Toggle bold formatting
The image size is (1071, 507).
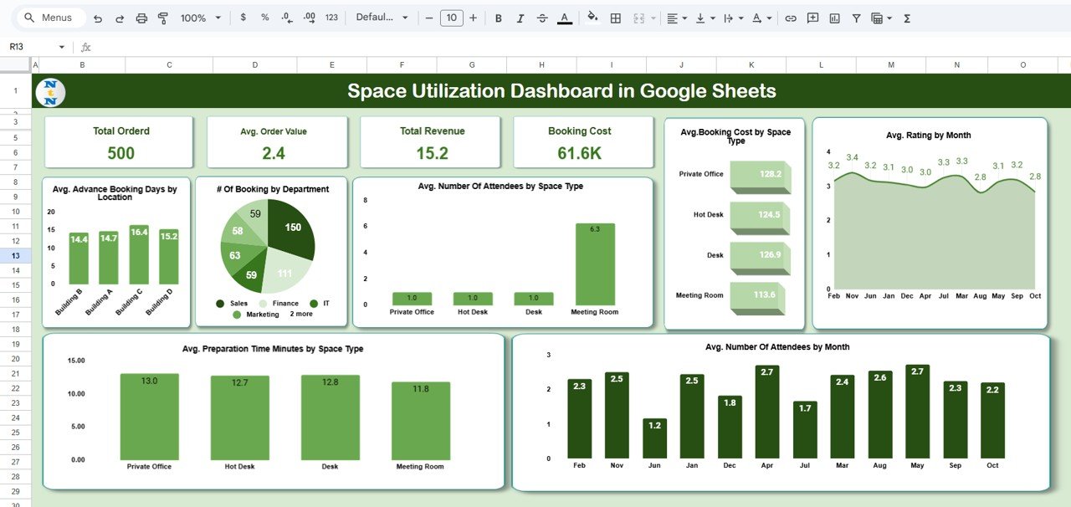[498, 18]
